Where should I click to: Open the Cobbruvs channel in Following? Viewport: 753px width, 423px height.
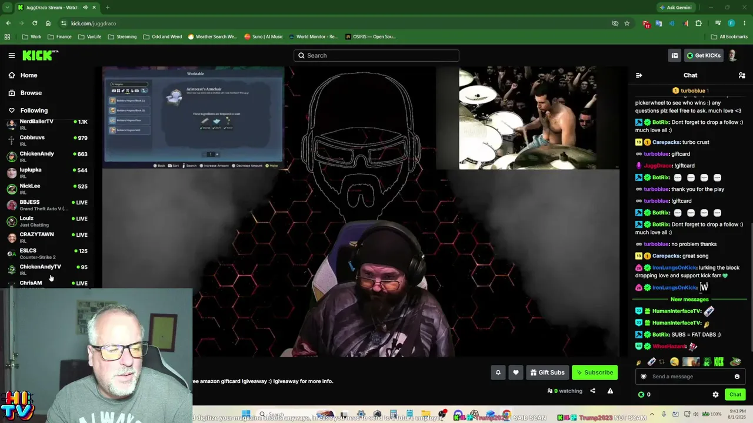point(48,140)
